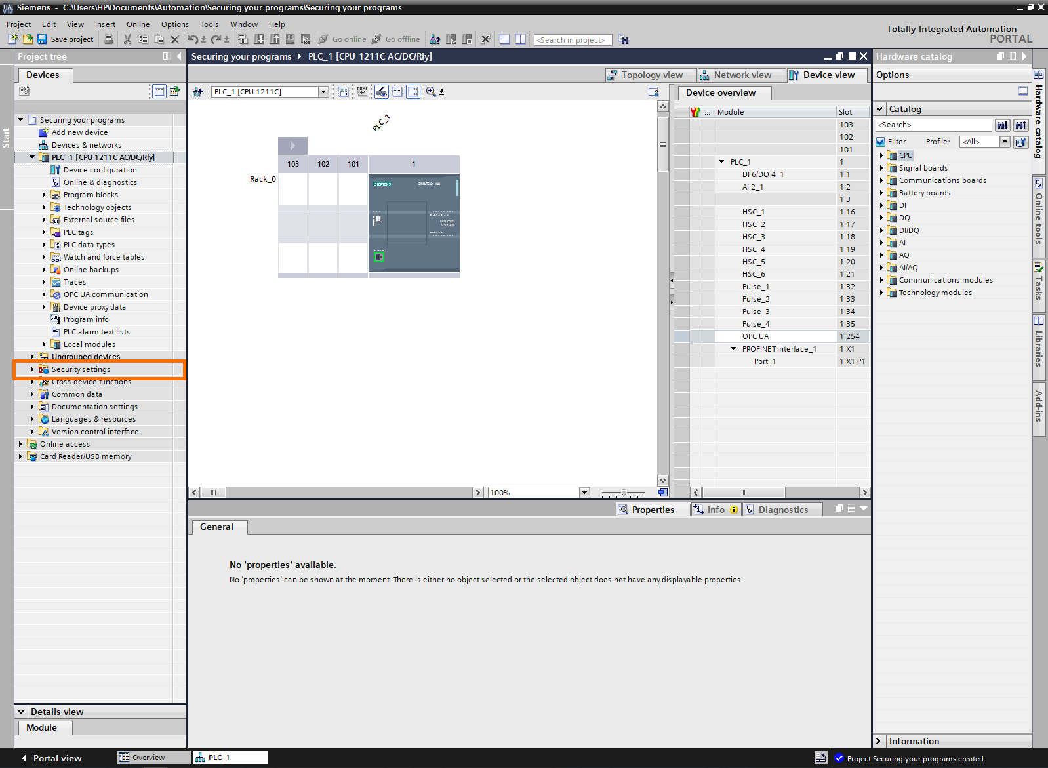Expand the Communications modules catalog folder
This screenshot has width=1048, height=768.
(881, 280)
